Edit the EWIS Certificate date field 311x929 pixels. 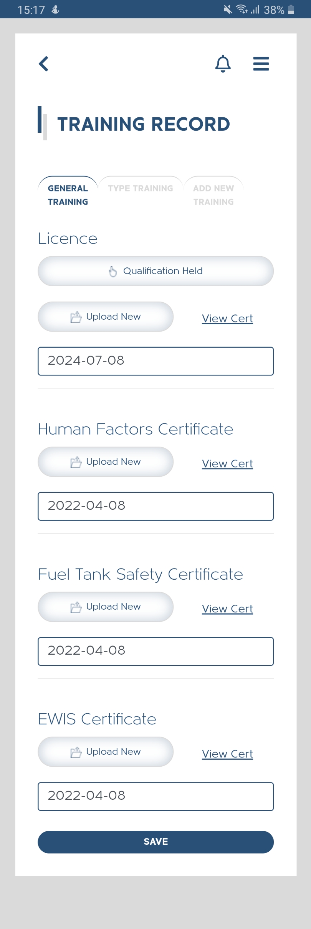tap(155, 796)
